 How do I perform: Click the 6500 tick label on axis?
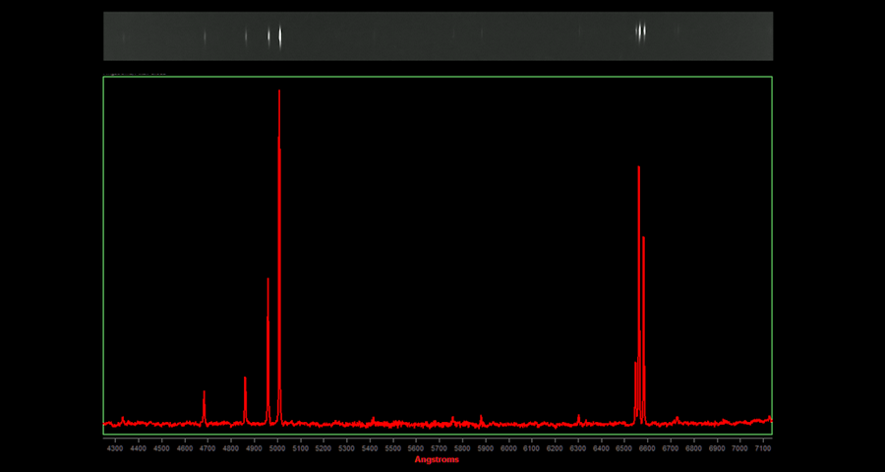[x=624, y=447]
